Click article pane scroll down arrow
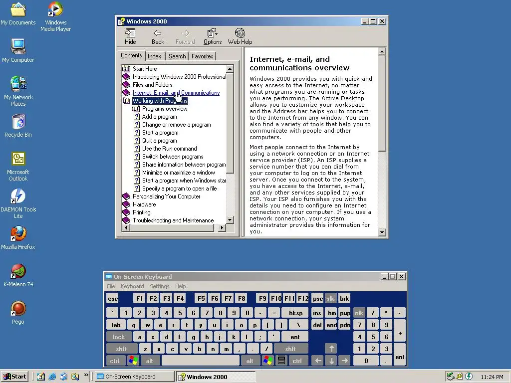The height and width of the screenshot is (383, 511). point(382,232)
